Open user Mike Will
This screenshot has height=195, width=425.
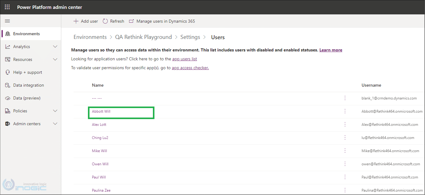coord(99,151)
